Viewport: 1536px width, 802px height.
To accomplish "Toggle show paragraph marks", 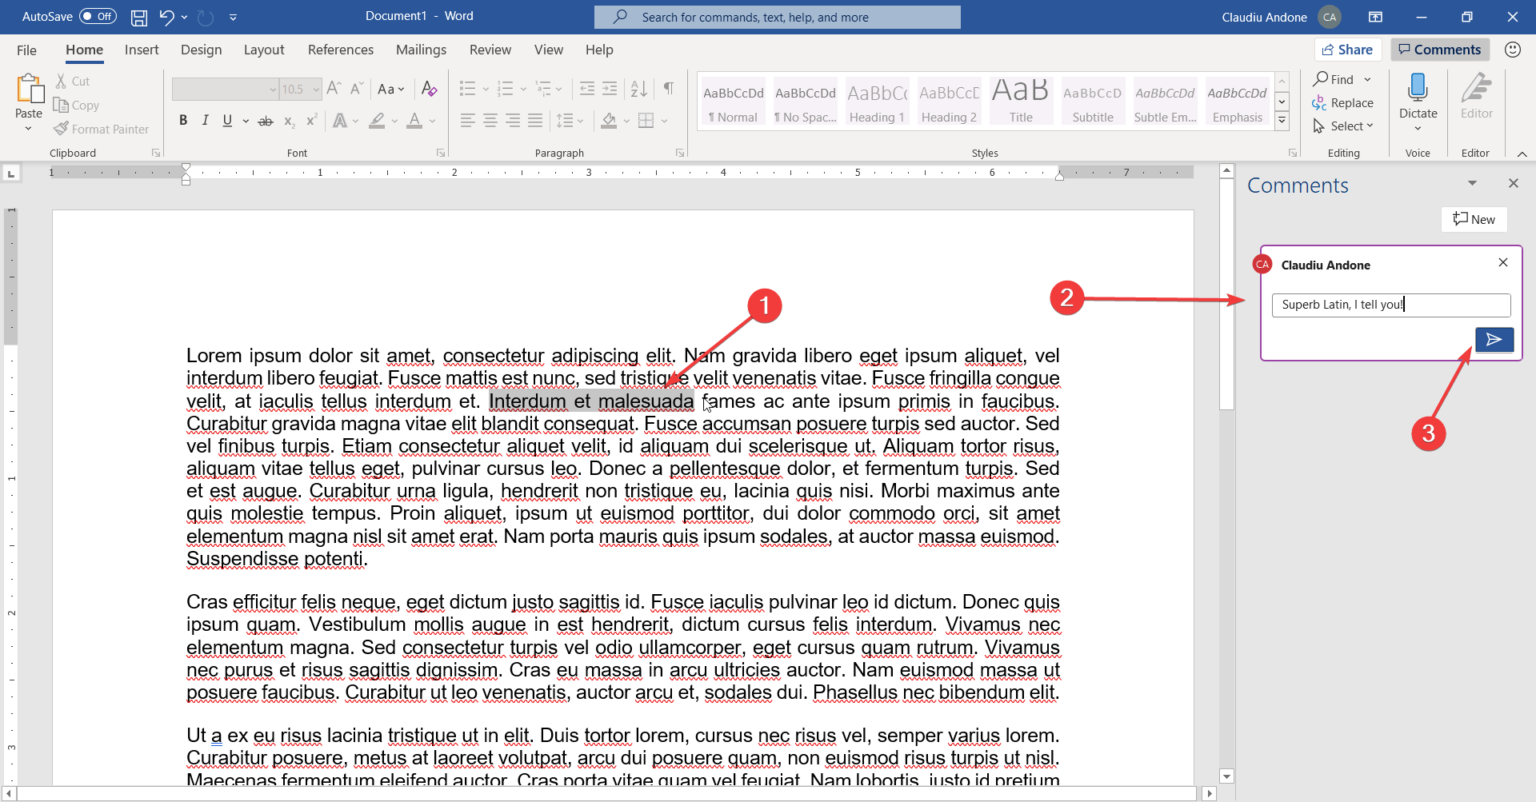I will click(669, 88).
